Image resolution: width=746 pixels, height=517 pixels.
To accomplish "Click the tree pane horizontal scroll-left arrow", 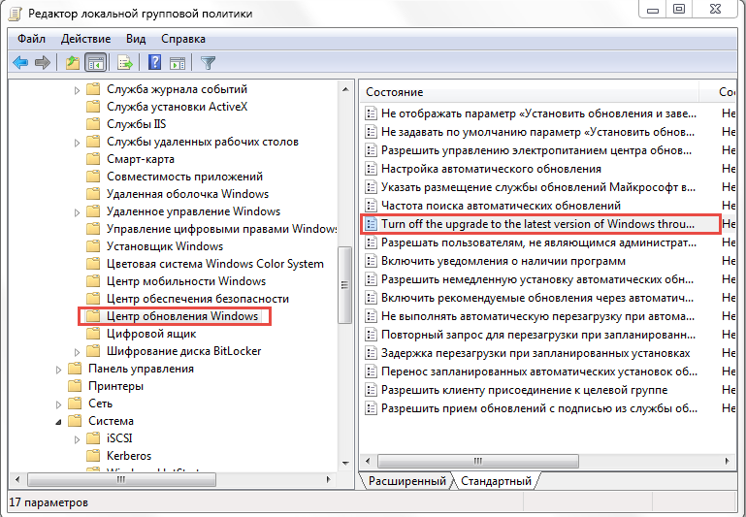I will tap(17, 479).
